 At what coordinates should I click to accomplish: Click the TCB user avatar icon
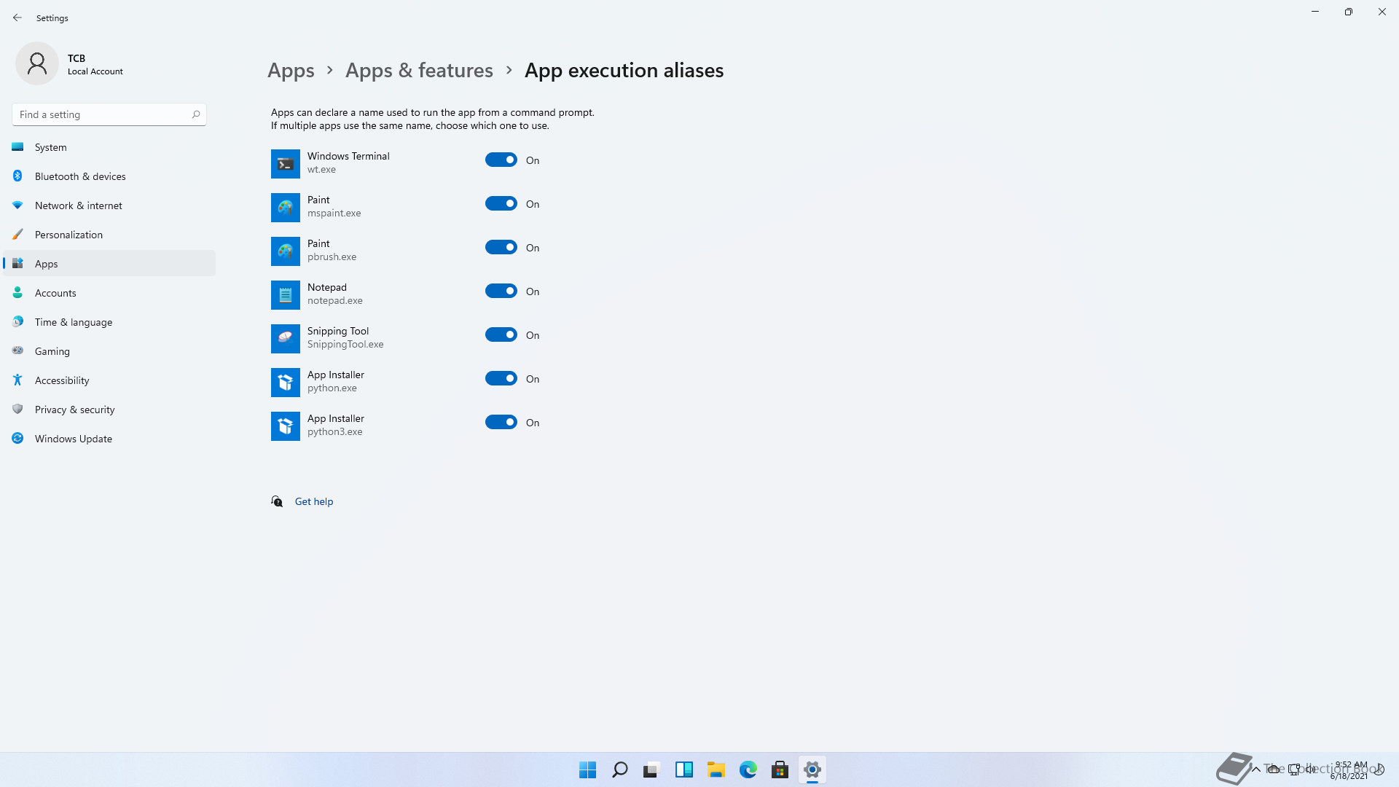click(x=37, y=63)
